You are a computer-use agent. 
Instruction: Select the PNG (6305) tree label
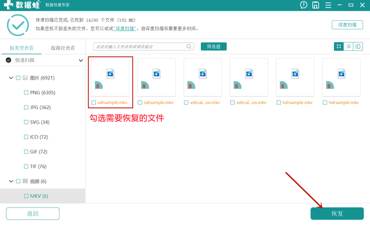(x=42, y=92)
